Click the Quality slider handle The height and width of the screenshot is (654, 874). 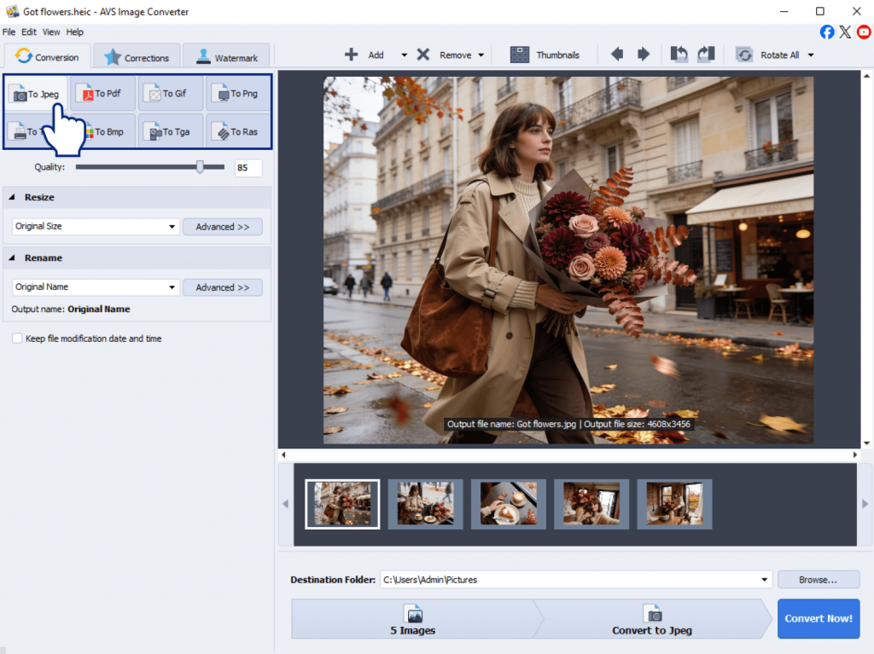coord(200,166)
